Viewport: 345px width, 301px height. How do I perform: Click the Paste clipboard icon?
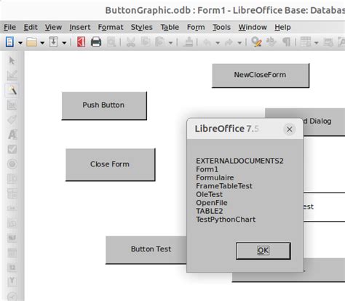coord(159,42)
